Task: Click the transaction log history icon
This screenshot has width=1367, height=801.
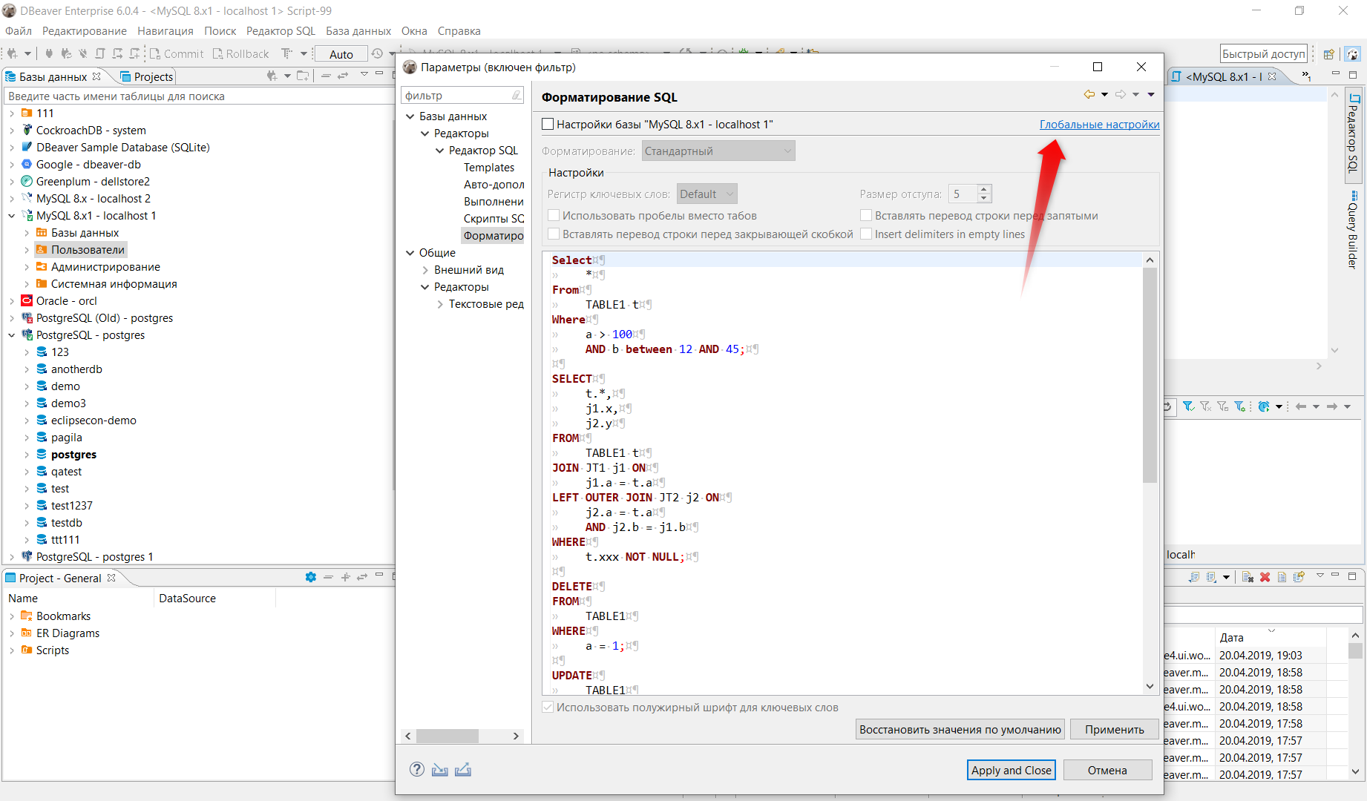Action: tap(378, 53)
